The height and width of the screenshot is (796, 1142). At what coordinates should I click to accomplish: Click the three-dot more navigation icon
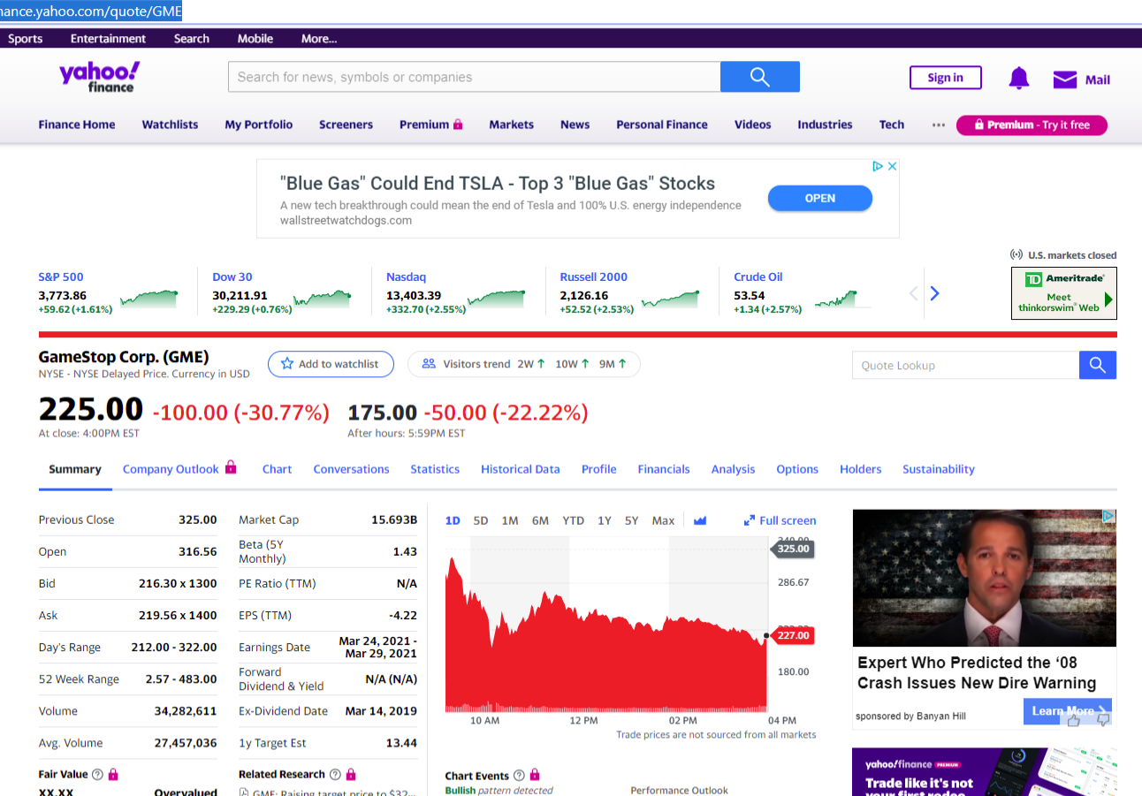[939, 125]
